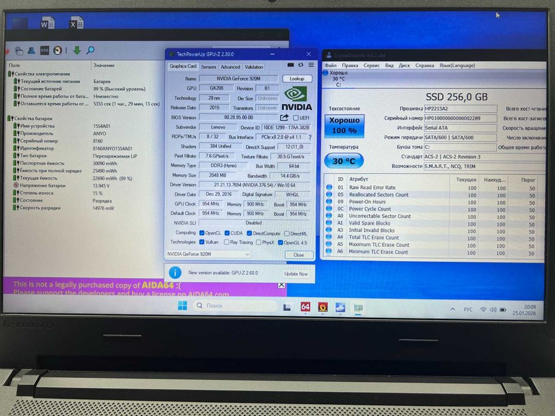Click the Wi-Fi icon in system tray

(x=483, y=310)
